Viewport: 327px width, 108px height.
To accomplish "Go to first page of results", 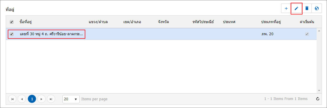I will click(12, 99).
